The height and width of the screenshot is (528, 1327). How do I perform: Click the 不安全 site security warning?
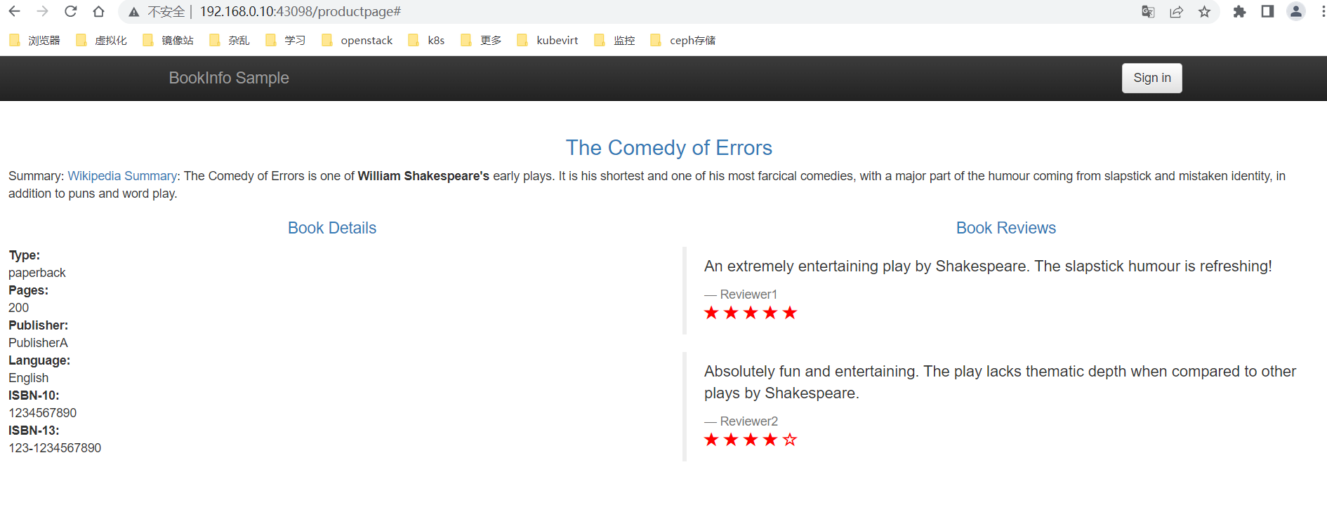158,11
